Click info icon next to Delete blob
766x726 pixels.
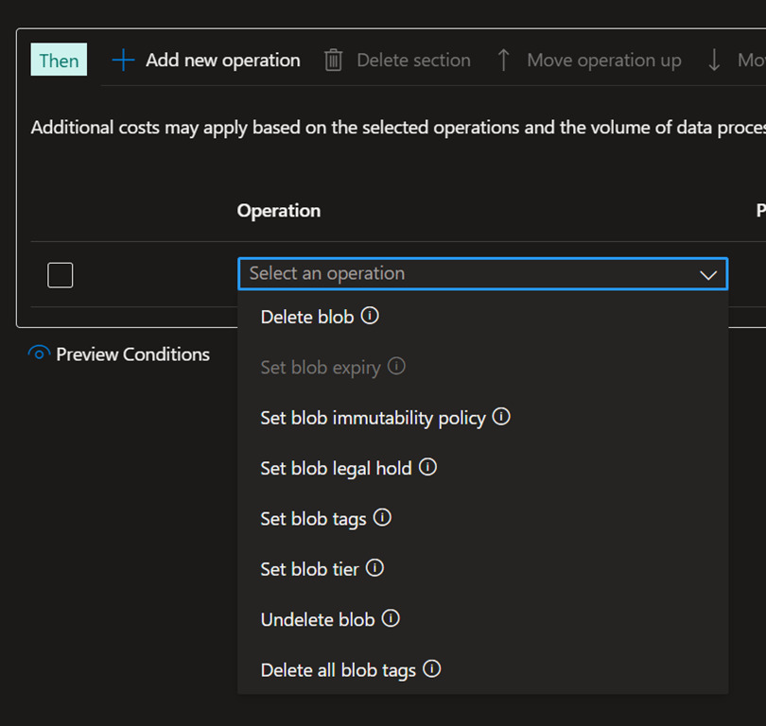tap(371, 317)
